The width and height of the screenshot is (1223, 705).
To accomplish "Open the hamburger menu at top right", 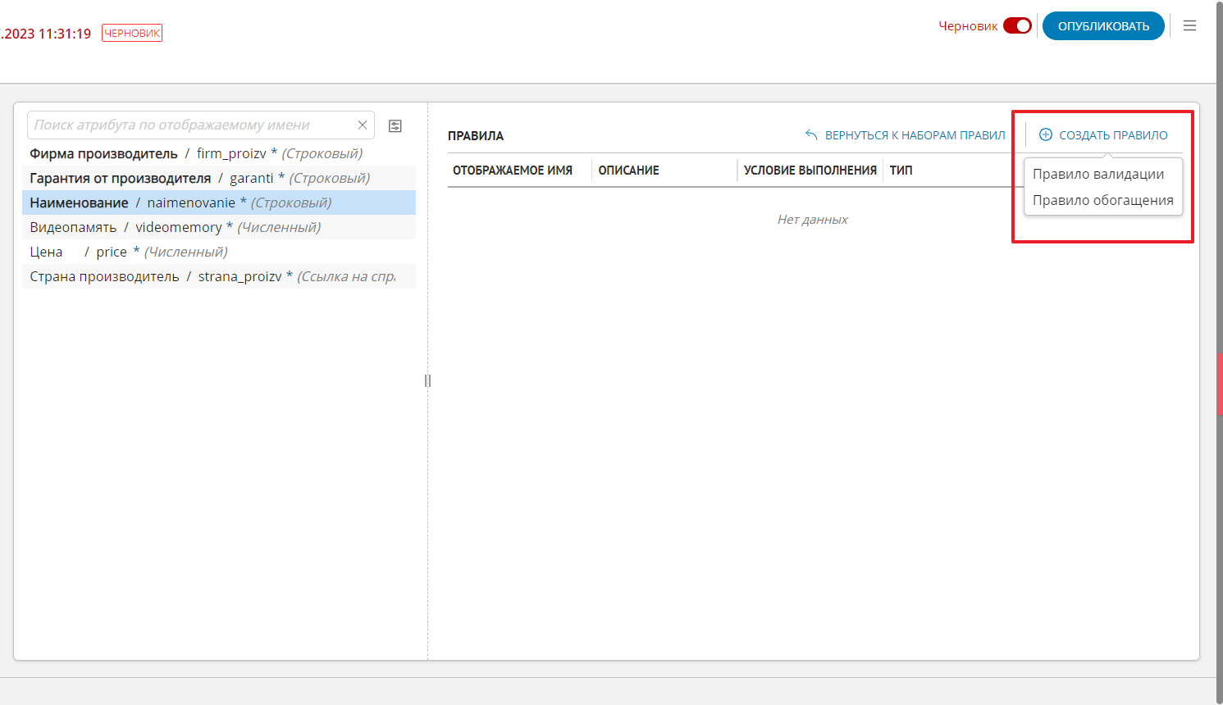I will (1189, 26).
